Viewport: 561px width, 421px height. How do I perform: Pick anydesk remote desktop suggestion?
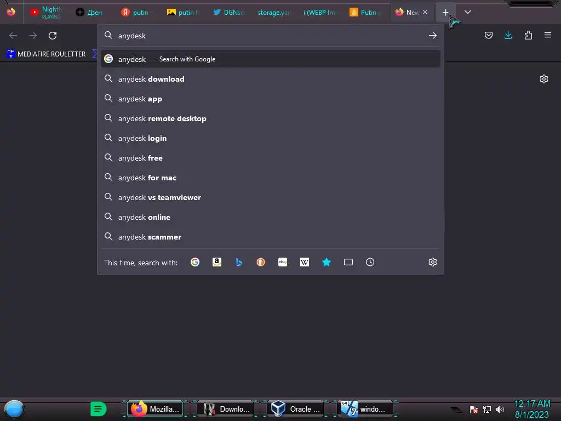[271, 118]
